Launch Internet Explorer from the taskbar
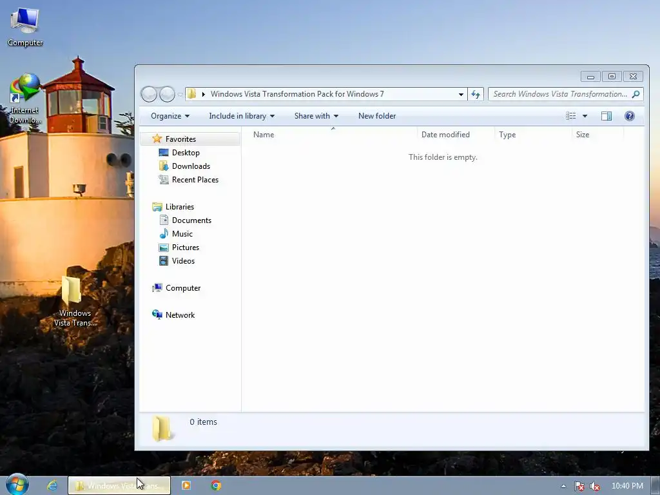660x495 pixels. coord(52,485)
